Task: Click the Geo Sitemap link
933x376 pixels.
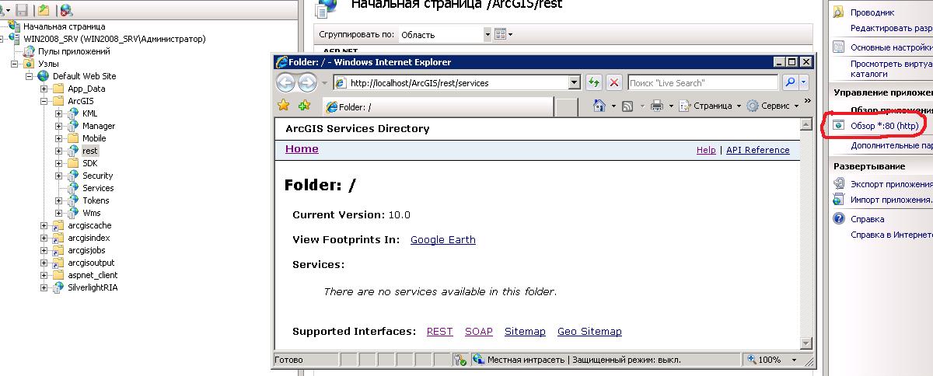Action: (589, 331)
